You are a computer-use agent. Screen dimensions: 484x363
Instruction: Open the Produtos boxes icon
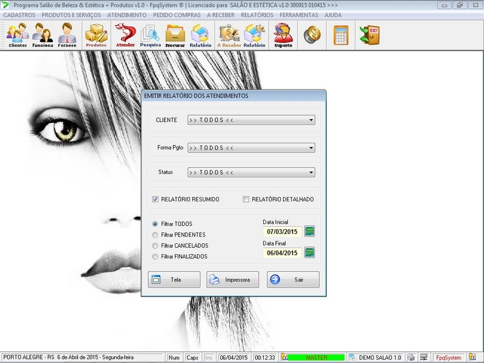(96, 35)
